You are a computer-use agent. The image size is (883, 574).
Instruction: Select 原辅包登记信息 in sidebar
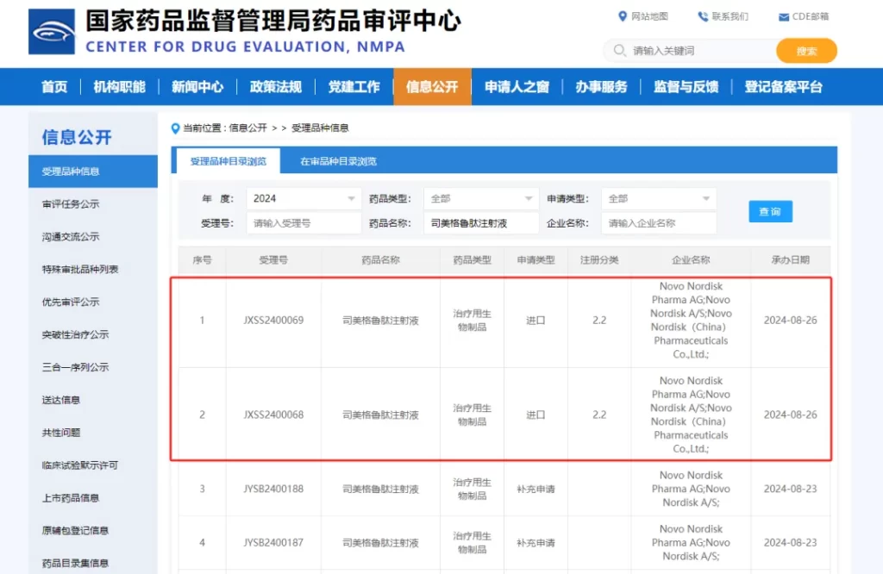[75, 531]
